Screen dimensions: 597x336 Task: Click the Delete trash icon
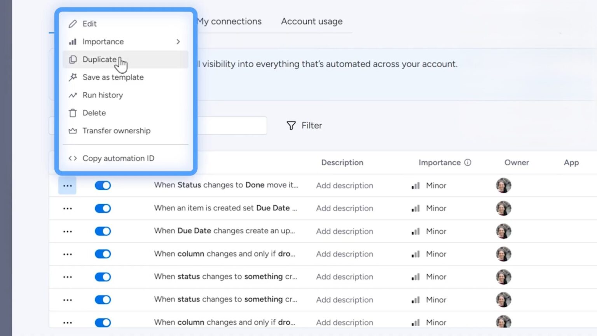tap(73, 113)
